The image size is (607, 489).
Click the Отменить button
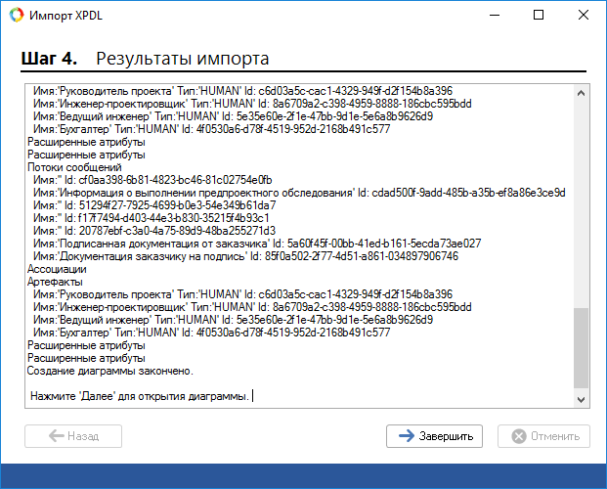tap(543, 436)
